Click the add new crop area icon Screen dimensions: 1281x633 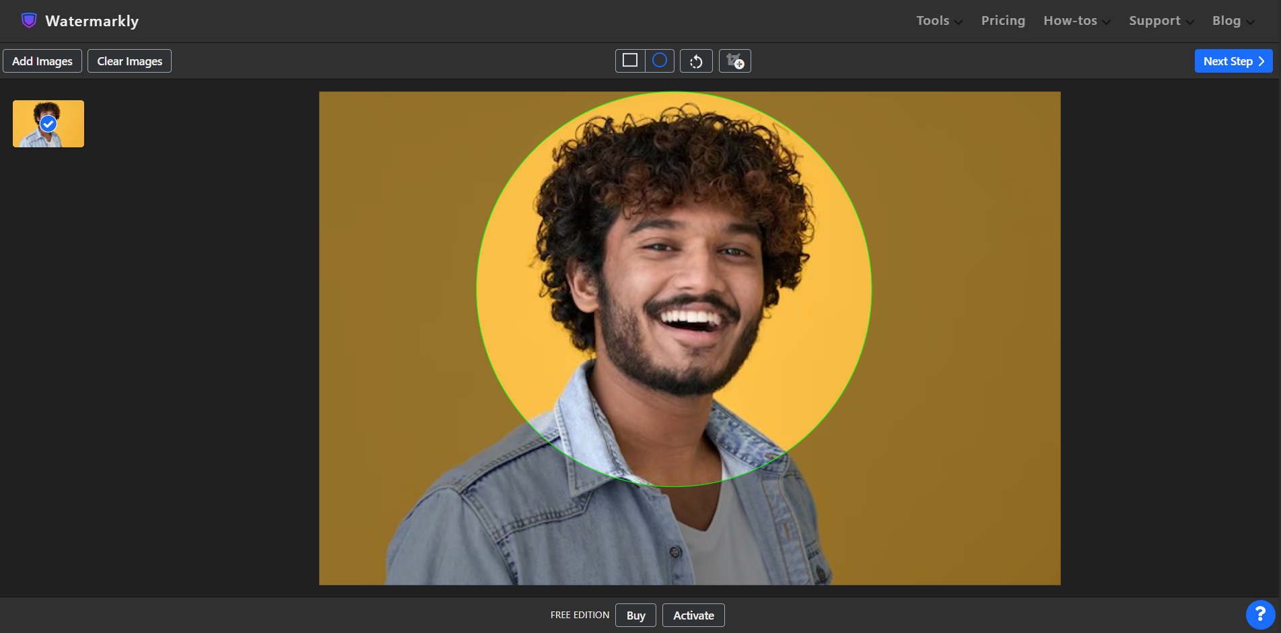(734, 61)
